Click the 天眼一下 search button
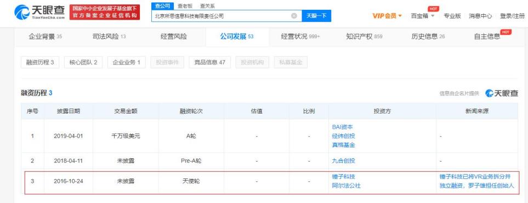The width and height of the screenshot is (528, 203). pos(316,16)
